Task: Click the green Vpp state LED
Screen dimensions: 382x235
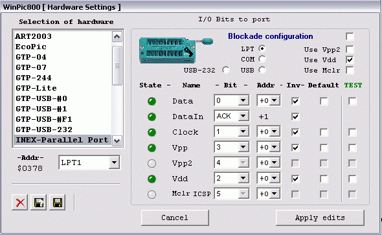Action: pos(152,148)
